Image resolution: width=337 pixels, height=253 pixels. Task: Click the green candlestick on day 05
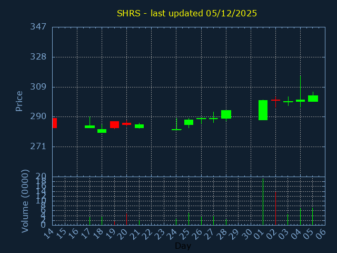pos(313,99)
